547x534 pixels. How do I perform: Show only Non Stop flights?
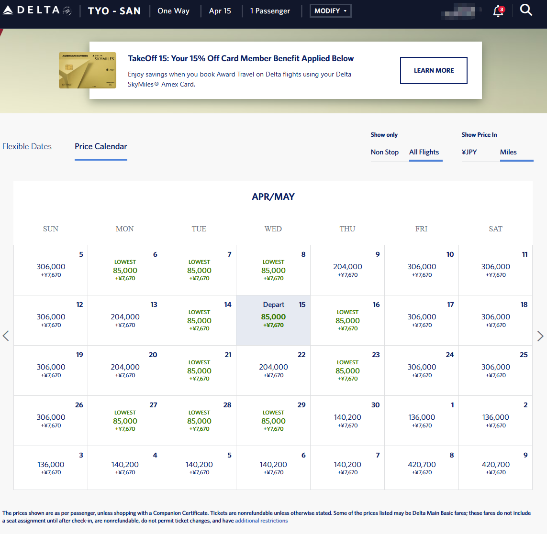coord(384,152)
